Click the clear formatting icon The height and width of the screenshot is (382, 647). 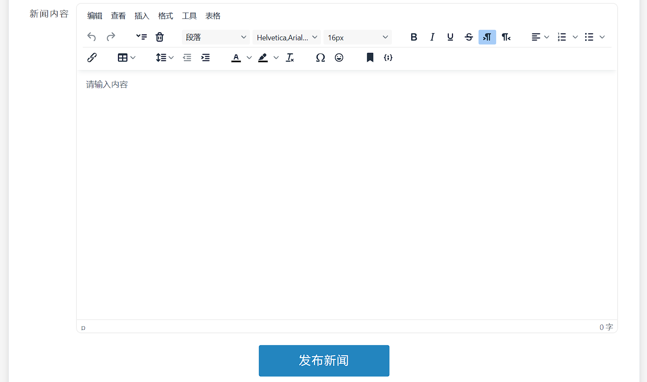point(290,58)
